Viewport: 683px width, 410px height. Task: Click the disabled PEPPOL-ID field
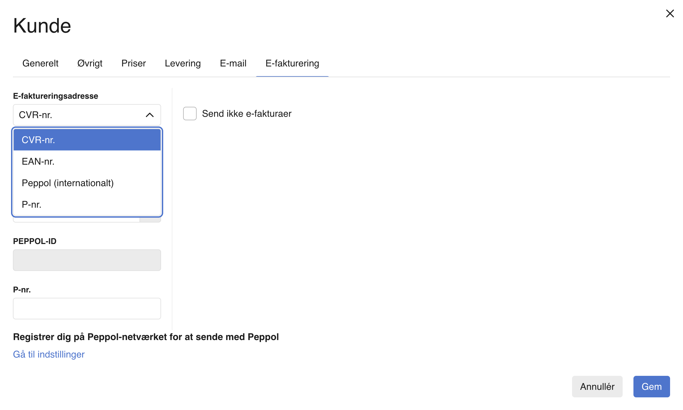point(87,260)
